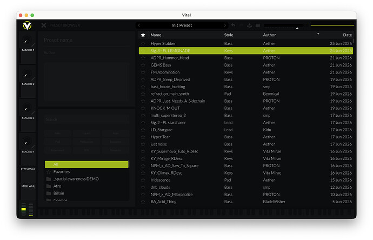Viewport: 373px width, 240px height.
Task: Favorite the ADPR_Hammer_Head preset
Action: [143, 58]
